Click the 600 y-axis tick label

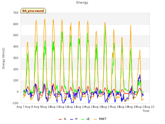16,24
